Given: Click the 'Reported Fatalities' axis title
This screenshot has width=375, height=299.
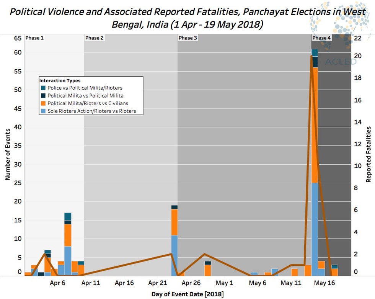Looking at the screenshot, I should pyautogui.click(x=368, y=155).
